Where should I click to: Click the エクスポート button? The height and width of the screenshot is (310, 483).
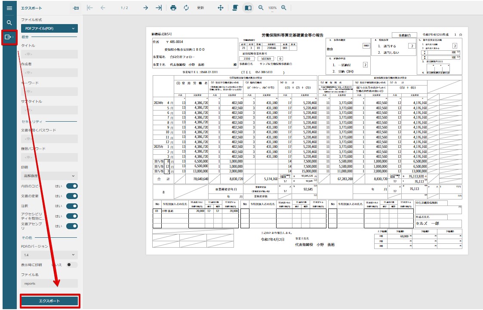coord(49,301)
